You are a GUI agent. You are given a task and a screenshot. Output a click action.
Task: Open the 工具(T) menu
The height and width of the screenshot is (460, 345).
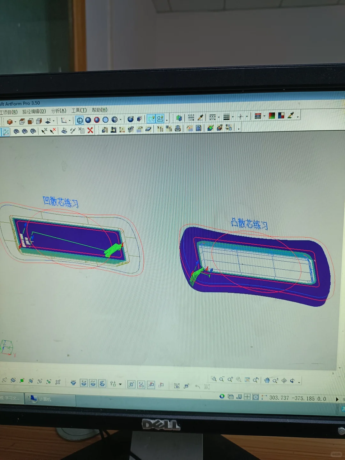point(79,111)
